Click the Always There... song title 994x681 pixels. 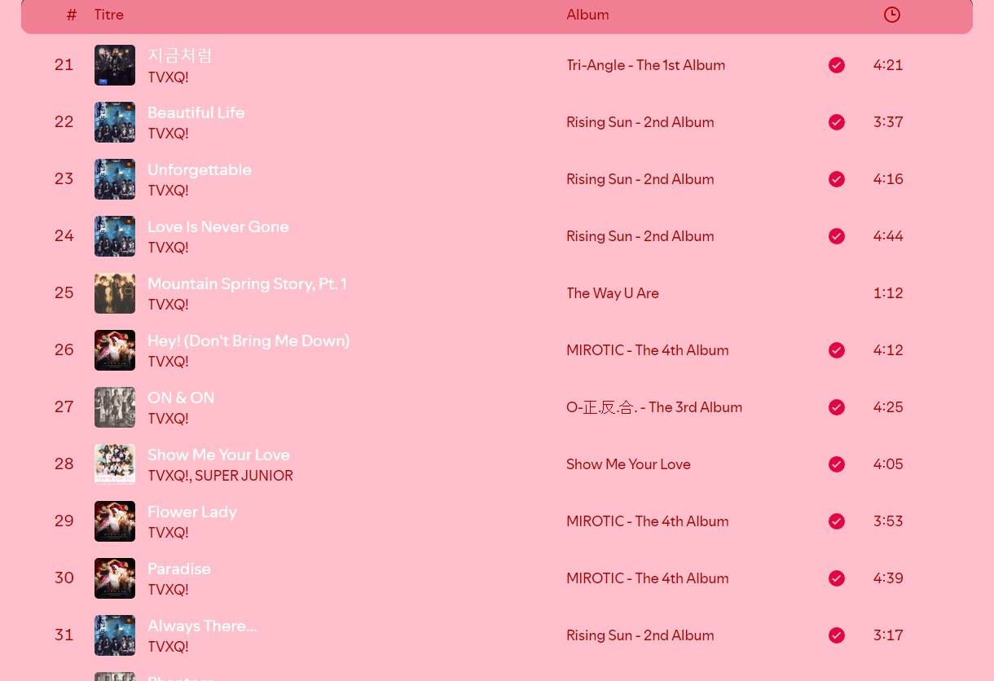tap(202, 626)
